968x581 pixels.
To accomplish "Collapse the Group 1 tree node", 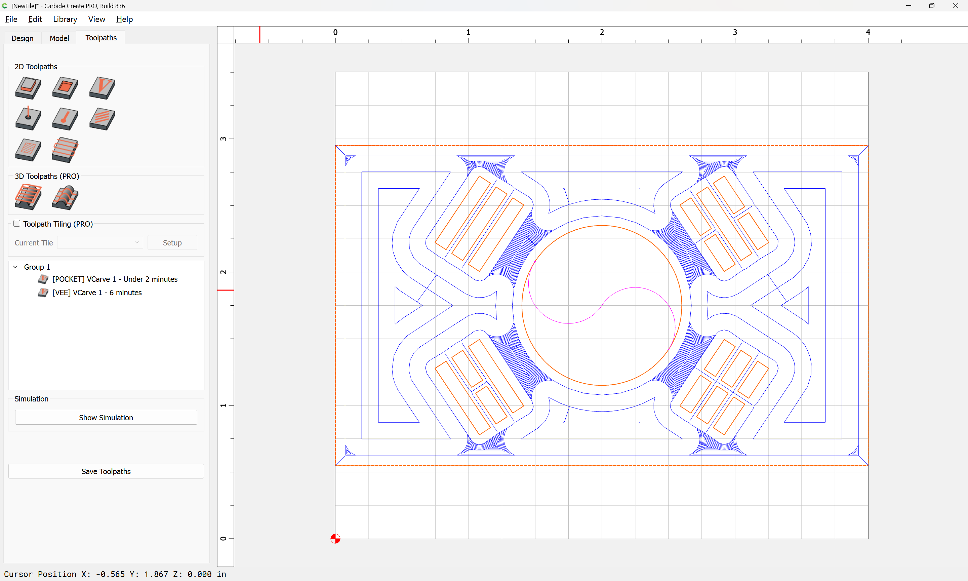I will pyautogui.click(x=16, y=267).
